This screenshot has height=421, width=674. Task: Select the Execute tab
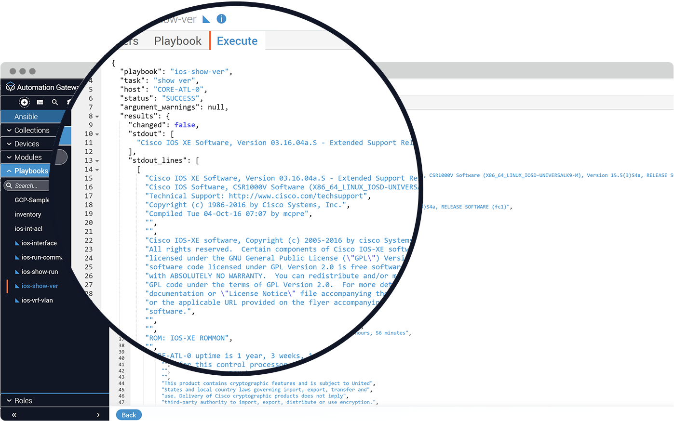tap(237, 40)
